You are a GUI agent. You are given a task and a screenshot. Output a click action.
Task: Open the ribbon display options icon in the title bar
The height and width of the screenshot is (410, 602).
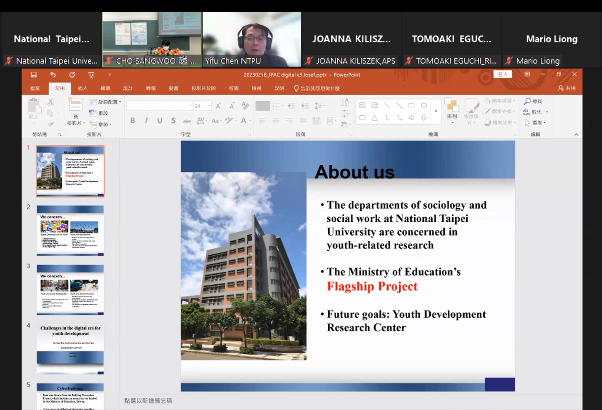[x=527, y=74]
